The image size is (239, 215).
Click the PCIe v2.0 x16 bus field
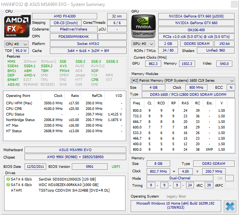click(196, 37)
